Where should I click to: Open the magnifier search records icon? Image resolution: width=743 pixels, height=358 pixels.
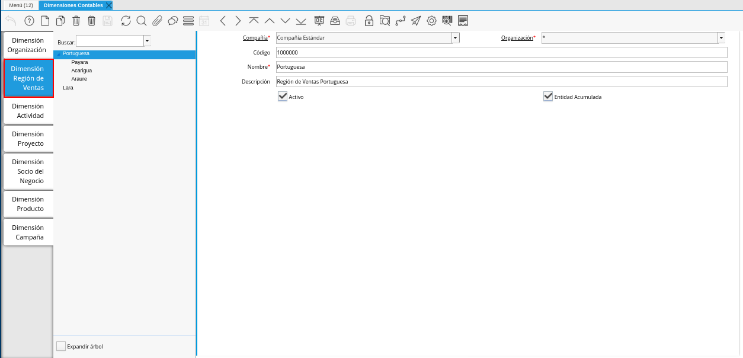click(x=142, y=21)
